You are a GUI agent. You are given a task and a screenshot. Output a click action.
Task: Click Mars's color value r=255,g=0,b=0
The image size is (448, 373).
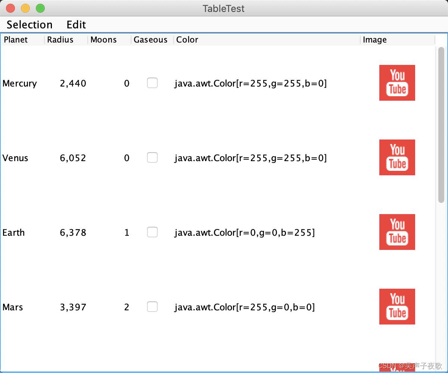(x=245, y=307)
